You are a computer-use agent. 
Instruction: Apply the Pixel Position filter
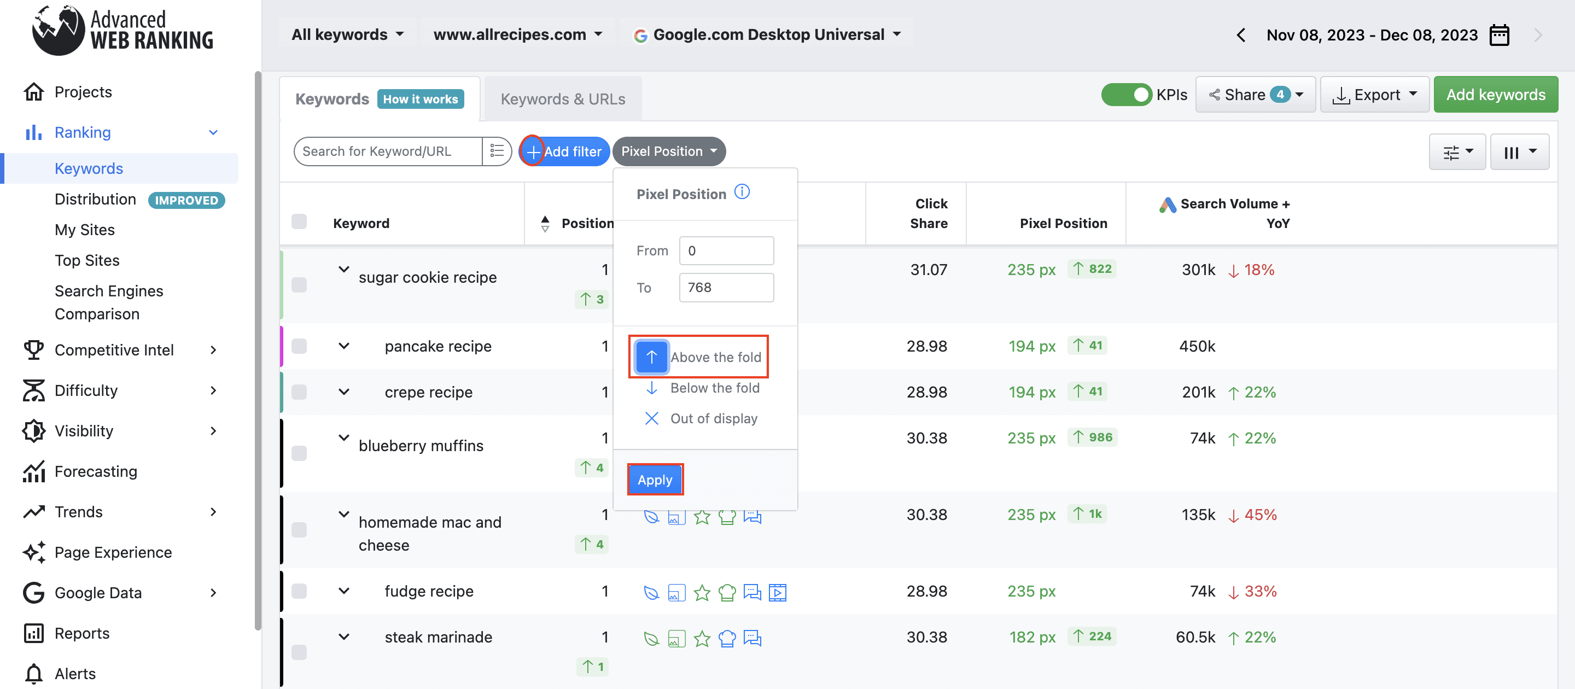click(655, 480)
